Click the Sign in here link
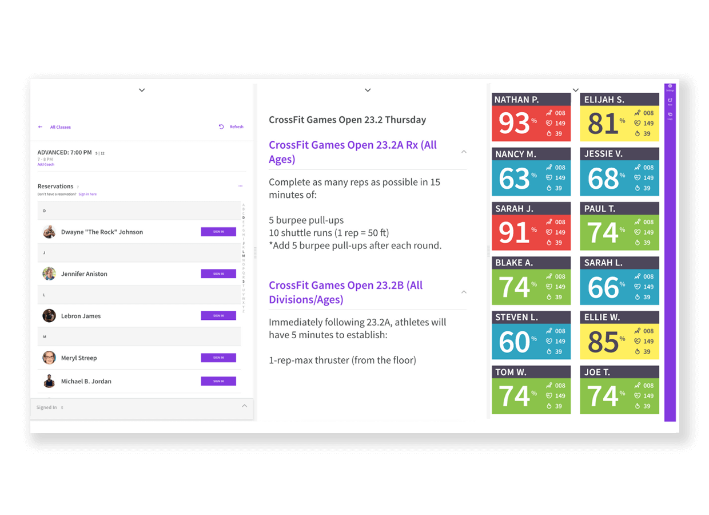This screenshot has height=515, width=709. tap(87, 194)
